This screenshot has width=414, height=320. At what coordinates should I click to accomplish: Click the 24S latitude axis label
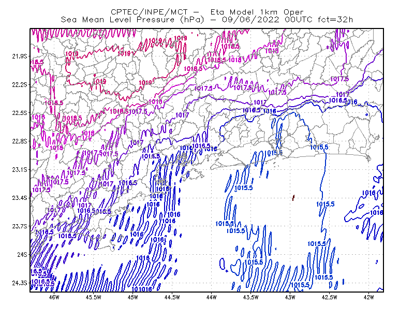tap(22, 254)
